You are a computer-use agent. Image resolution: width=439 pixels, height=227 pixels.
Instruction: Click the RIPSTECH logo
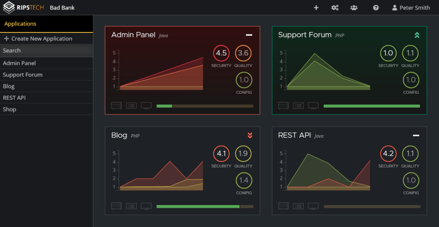[x=23, y=8]
